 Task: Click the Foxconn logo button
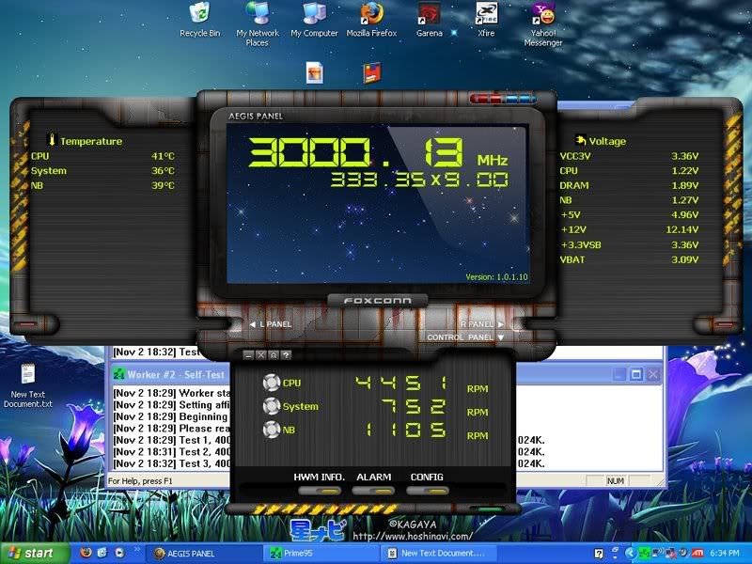376,301
